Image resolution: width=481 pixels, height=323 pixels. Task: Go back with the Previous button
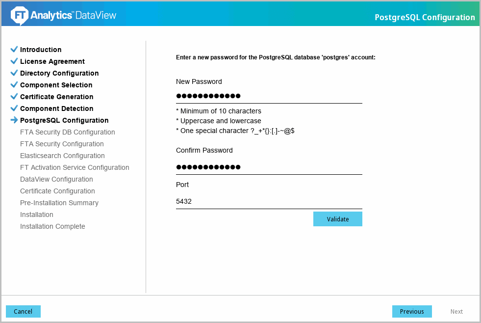(412, 312)
